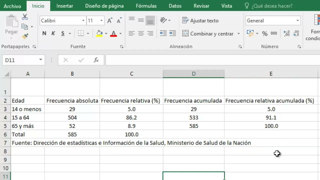The height and width of the screenshot is (180, 320).
Task: Open the Calibri font name dropdown
Action: [x=83, y=21]
